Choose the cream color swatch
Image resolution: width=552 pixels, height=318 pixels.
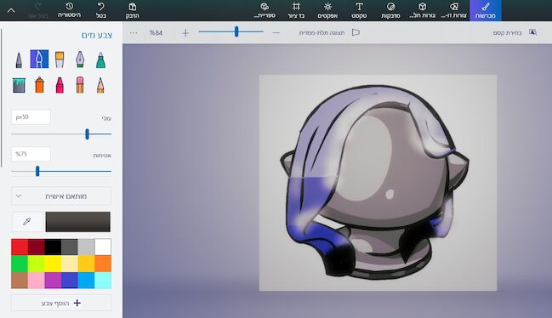click(70, 264)
